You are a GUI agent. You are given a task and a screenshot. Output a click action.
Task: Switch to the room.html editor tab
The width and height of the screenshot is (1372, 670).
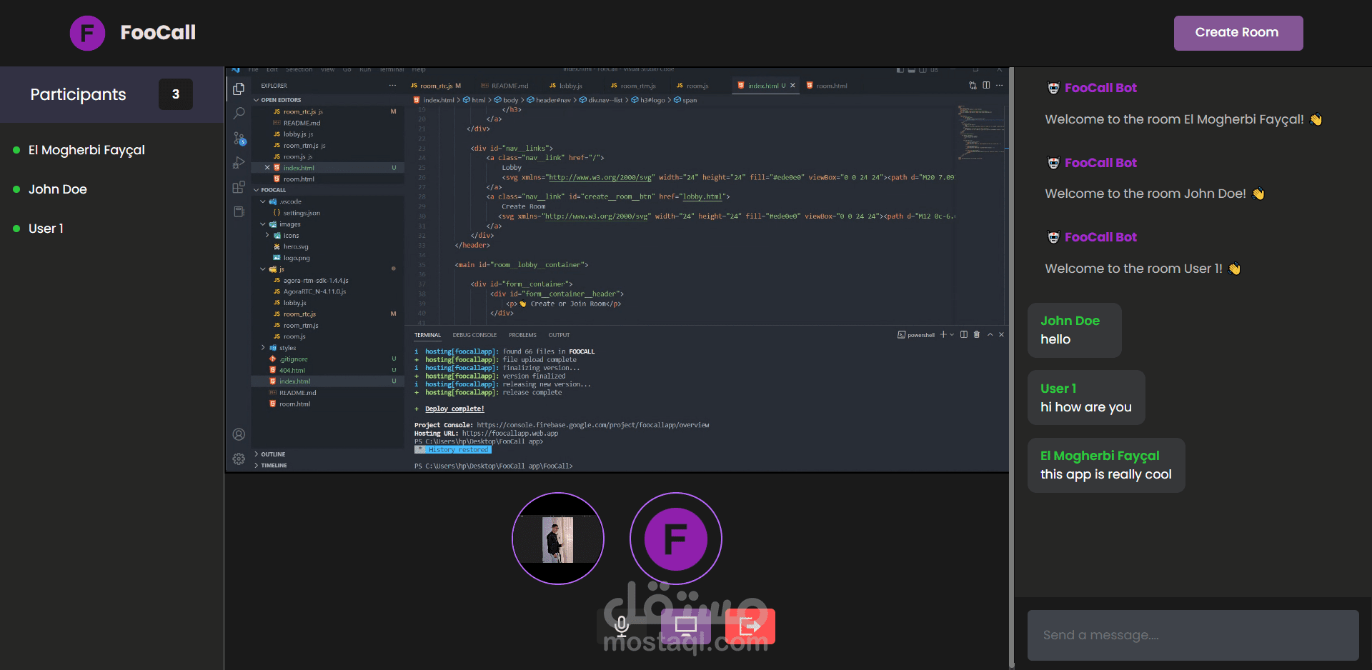(827, 86)
